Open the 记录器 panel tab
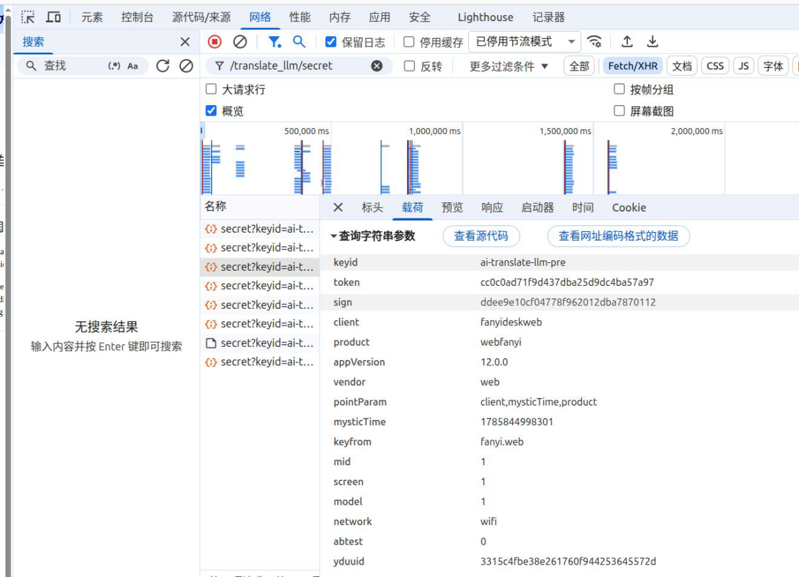This screenshot has width=799, height=577. tap(548, 18)
